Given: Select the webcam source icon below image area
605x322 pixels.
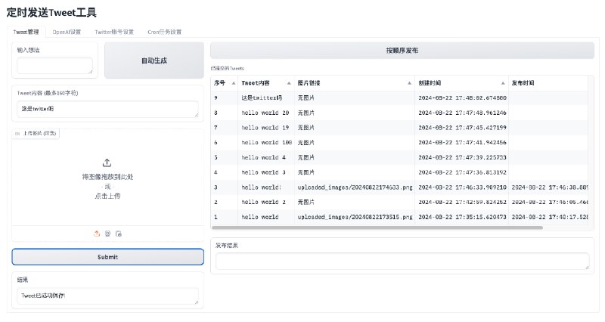Looking at the screenshot, I should click(107, 234).
